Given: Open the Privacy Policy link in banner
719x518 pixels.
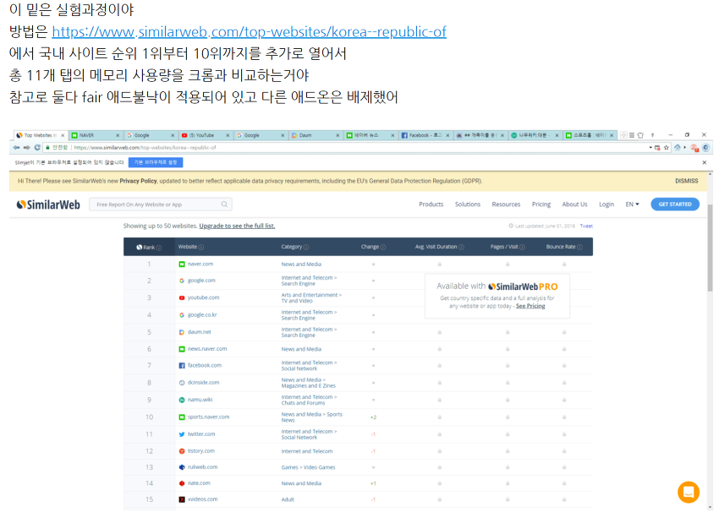Looking at the screenshot, I should (x=138, y=181).
